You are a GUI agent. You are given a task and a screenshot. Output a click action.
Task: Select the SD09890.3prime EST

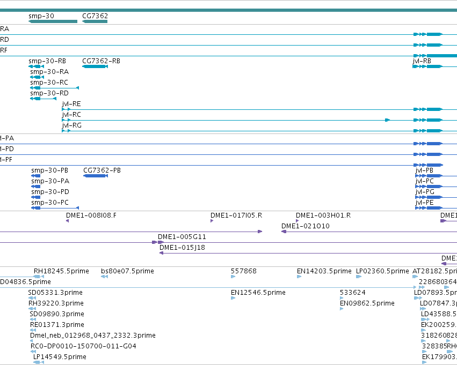[33, 319]
